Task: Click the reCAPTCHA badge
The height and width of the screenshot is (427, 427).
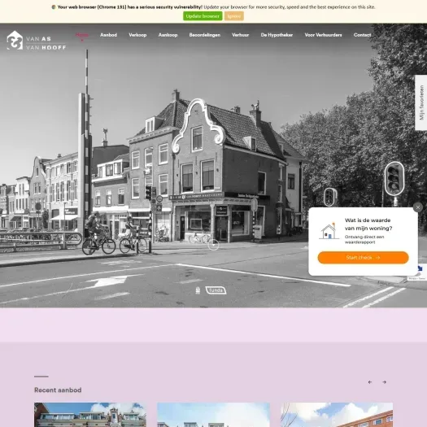Action: point(421,272)
